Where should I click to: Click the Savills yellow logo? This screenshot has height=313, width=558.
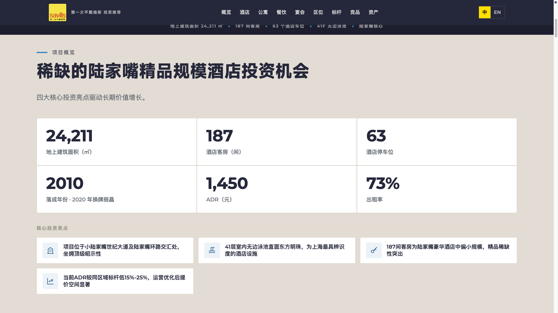pos(58,12)
